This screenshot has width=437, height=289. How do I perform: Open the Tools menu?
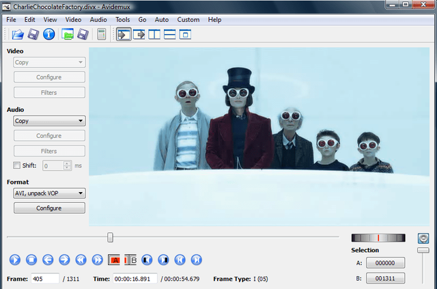123,20
